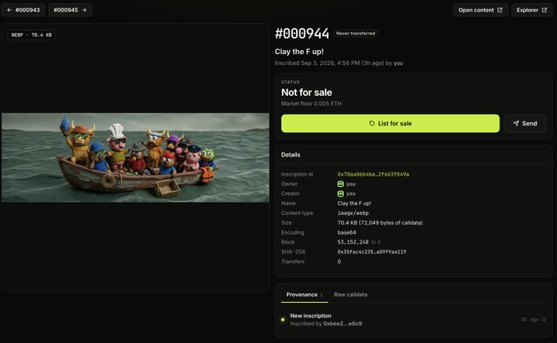Click the Transfers count 0
Screen dimensions: 557x343
coord(339,262)
